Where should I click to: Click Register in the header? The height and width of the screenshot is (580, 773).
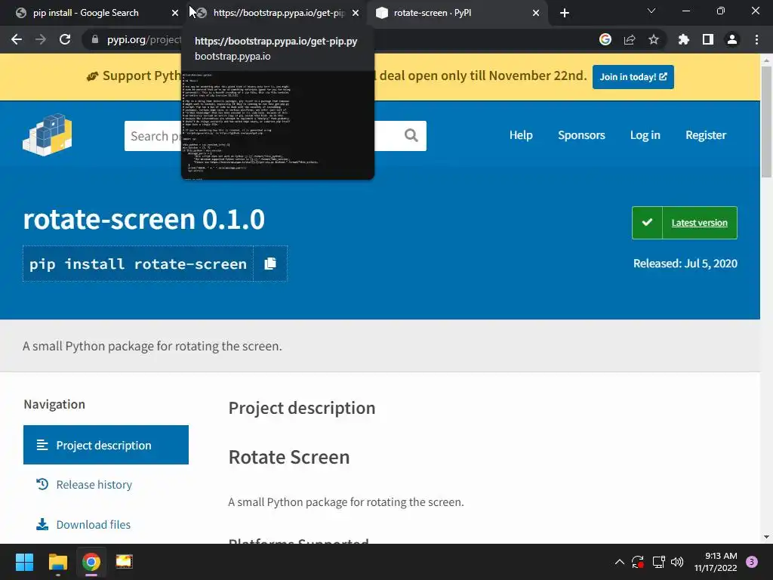click(706, 135)
